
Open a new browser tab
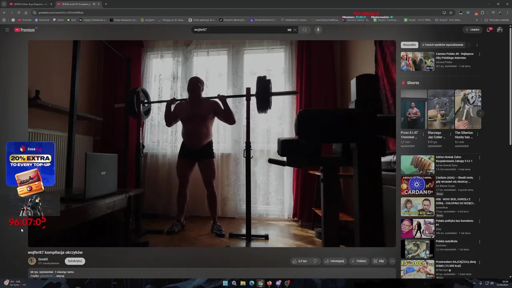(x=106, y=4)
